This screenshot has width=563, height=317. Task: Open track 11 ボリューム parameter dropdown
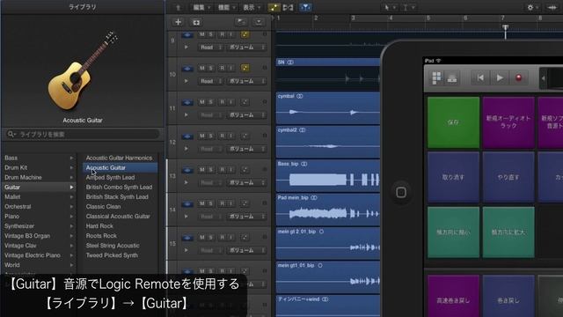click(x=246, y=115)
